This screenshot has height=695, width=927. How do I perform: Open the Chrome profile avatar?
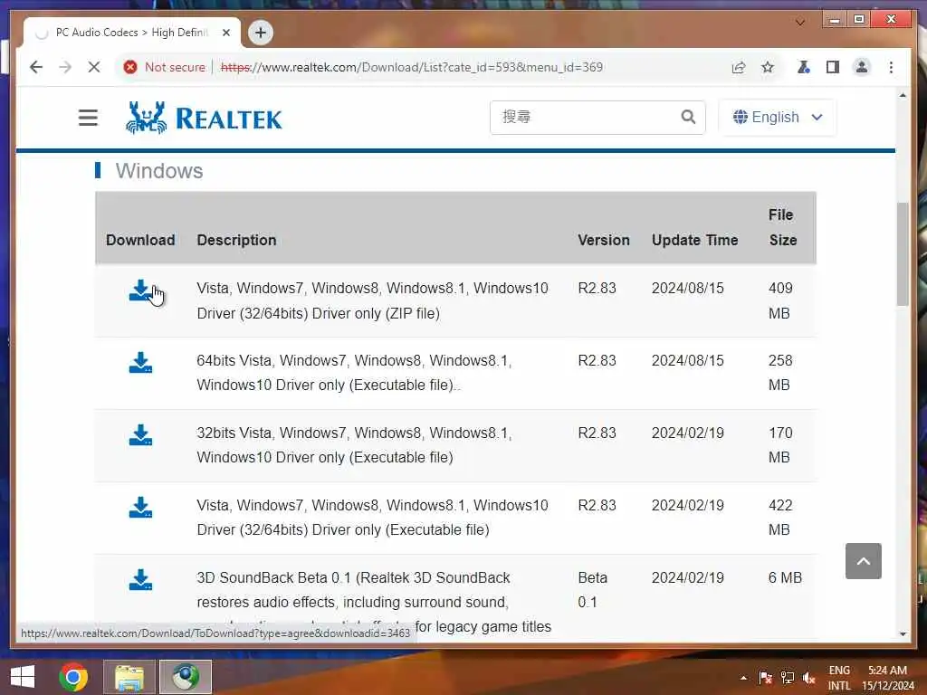tap(862, 67)
